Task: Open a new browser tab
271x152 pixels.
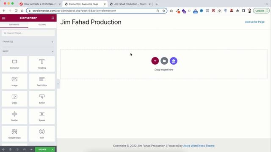Action: (x=157, y=4)
